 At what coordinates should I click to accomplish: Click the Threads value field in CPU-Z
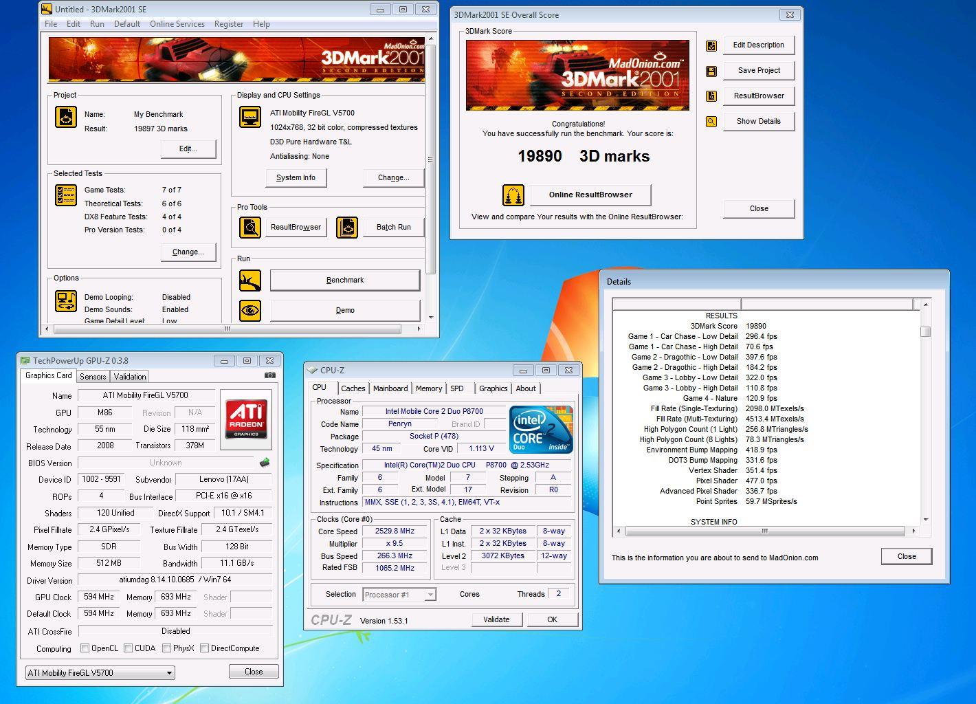(559, 593)
